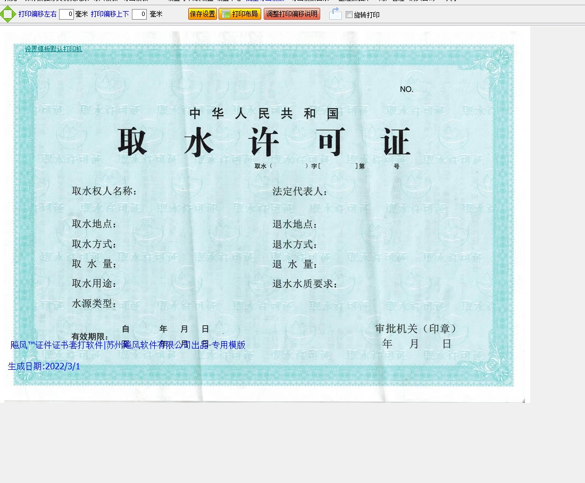The width and height of the screenshot is (585, 483).
Task: Focus the 打印偏移上下 millimeter input box
Action: [x=139, y=14]
